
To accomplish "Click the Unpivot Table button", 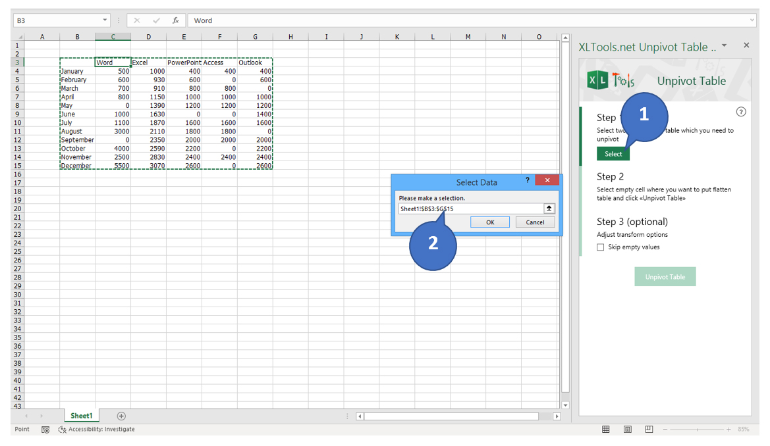I will click(x=665, y=277).
